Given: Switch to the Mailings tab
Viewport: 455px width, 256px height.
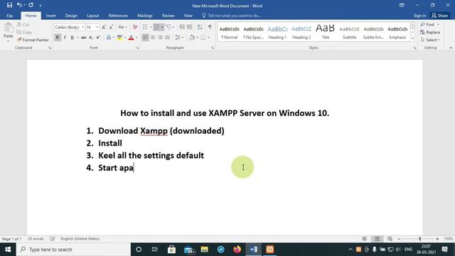Looking at the screenshot, I should click(x=145, y=16).
